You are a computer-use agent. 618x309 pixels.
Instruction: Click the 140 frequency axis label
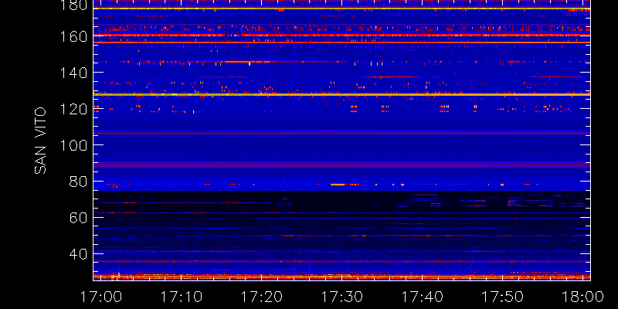coord(75,73)
